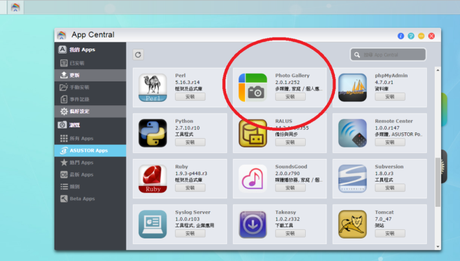Select 所有 Apps in the sidebar
The width and height of the screenshot is (460, 261).
90,138
